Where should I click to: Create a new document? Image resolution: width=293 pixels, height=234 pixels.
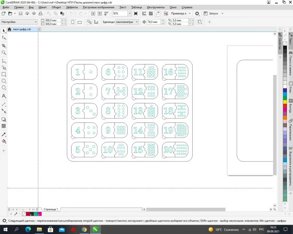click(4, 13)
